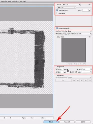Click the image Height input field
93x124 pixels.
(60, 72)
